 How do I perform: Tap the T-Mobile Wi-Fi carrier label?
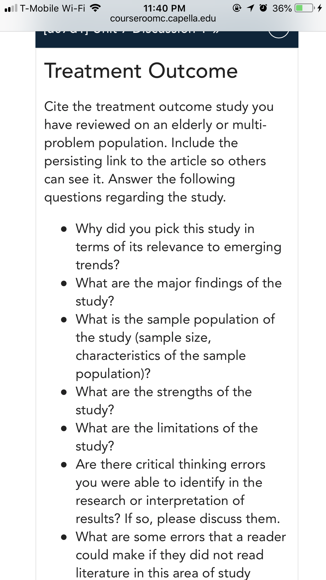tap(52, 8)
